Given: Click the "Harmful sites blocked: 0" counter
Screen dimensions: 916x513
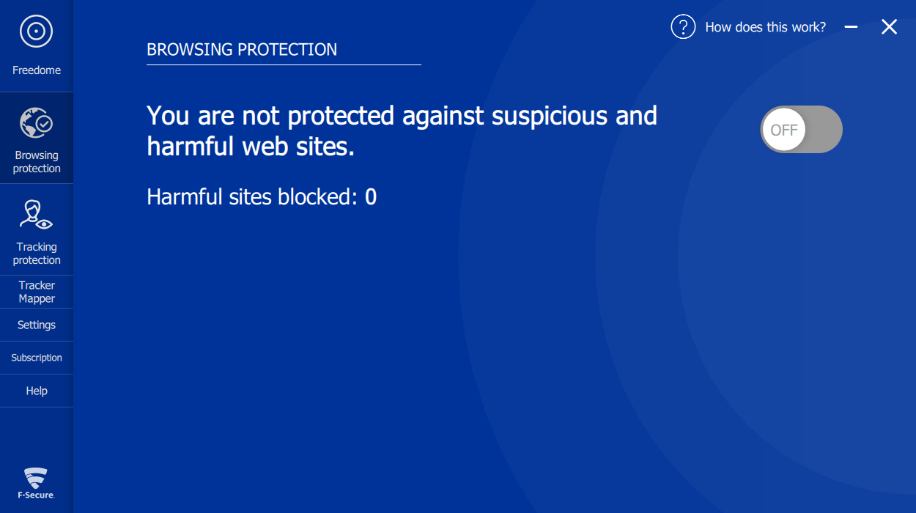Looking at the screenshot, I should tap(262, 197).
